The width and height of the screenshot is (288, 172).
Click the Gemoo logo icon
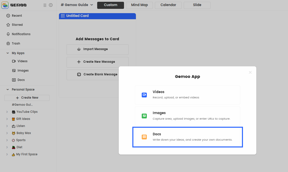[x=5, y=5]
